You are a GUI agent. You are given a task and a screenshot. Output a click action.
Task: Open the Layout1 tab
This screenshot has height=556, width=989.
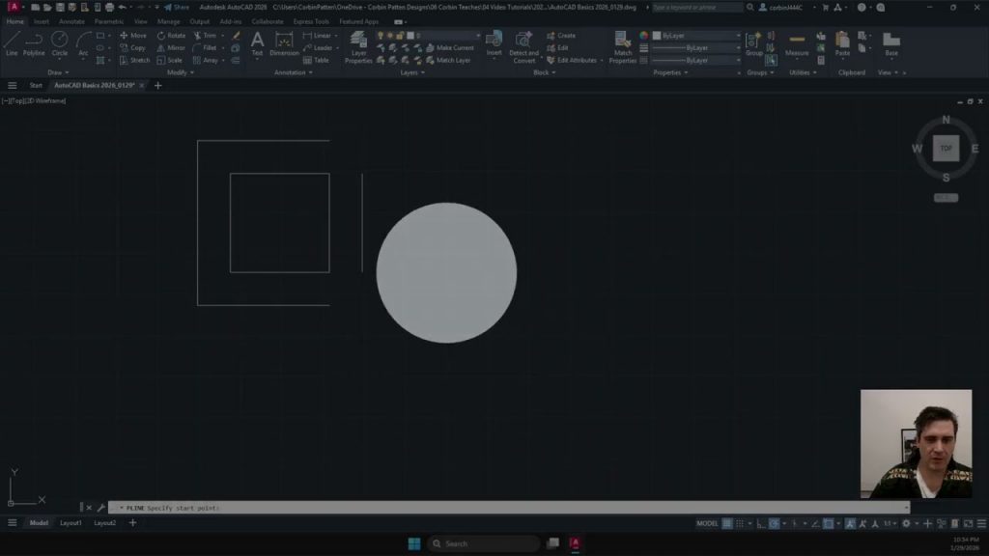[71, 523]
